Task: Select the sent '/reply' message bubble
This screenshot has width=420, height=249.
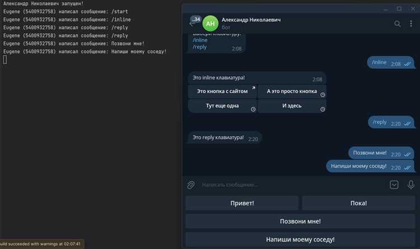Action: 391,123
